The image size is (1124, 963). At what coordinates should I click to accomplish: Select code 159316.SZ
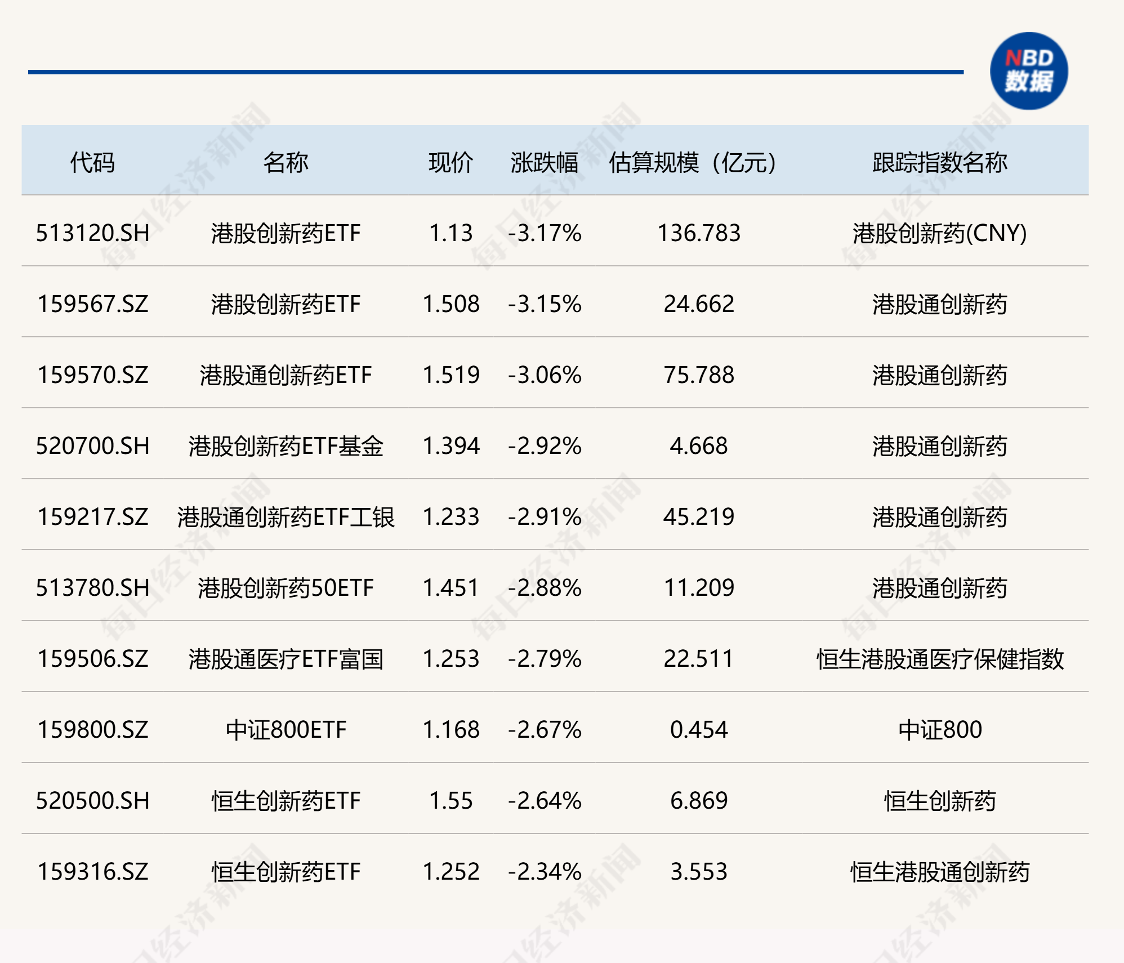pyautogui.click(x=93, y=871)
